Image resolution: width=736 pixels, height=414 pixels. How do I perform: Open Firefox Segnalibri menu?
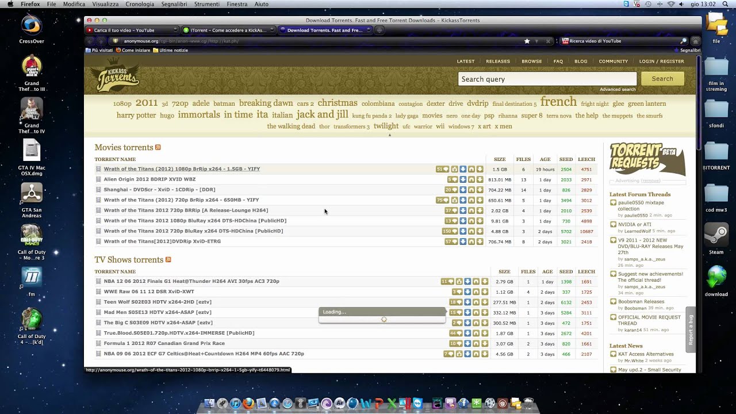click(174, 4)
